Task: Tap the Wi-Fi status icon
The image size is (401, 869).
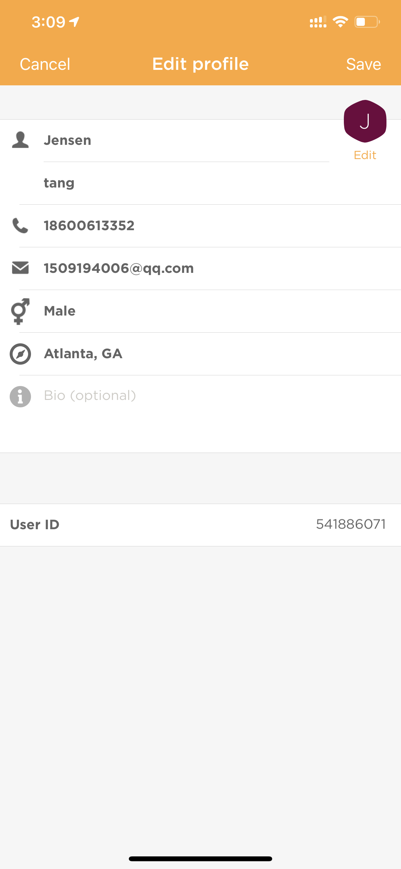Action: 340,22
